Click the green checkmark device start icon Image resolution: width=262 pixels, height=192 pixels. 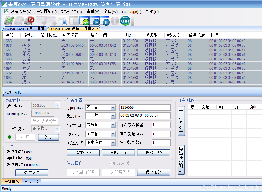pyautogui.click(x=8, y=21)
